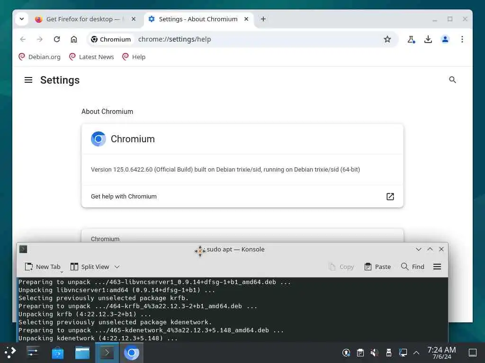The width and height of the screenshot is (485, 363).
Task: Open the Settings hamburger menu
Action: coord(28,80)
